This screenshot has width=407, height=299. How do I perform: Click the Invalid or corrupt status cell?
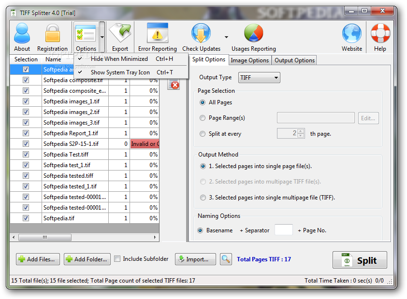145,143
